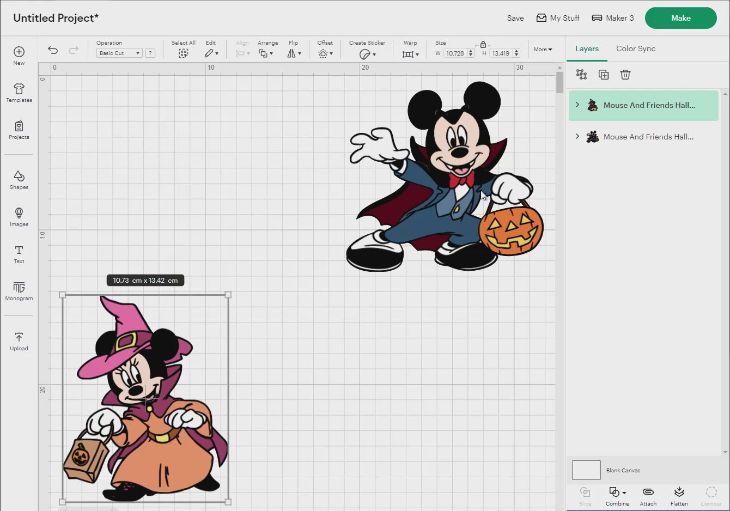Viewport: 730px width, 511px height.
Task: Open the Offset tool
Action: [325, 53]
